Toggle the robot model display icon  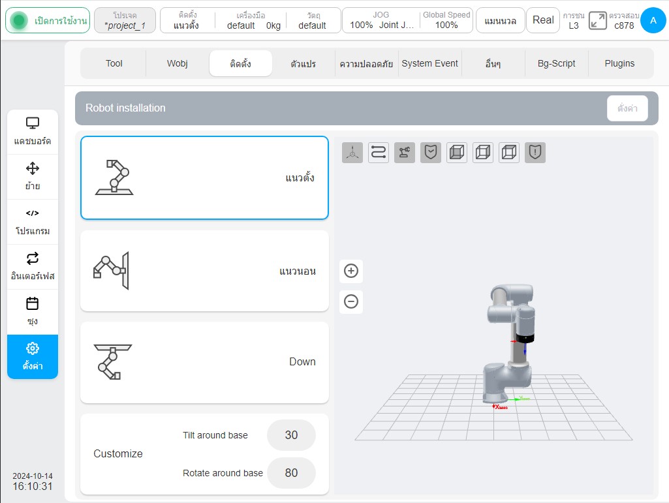pos(405,153)
